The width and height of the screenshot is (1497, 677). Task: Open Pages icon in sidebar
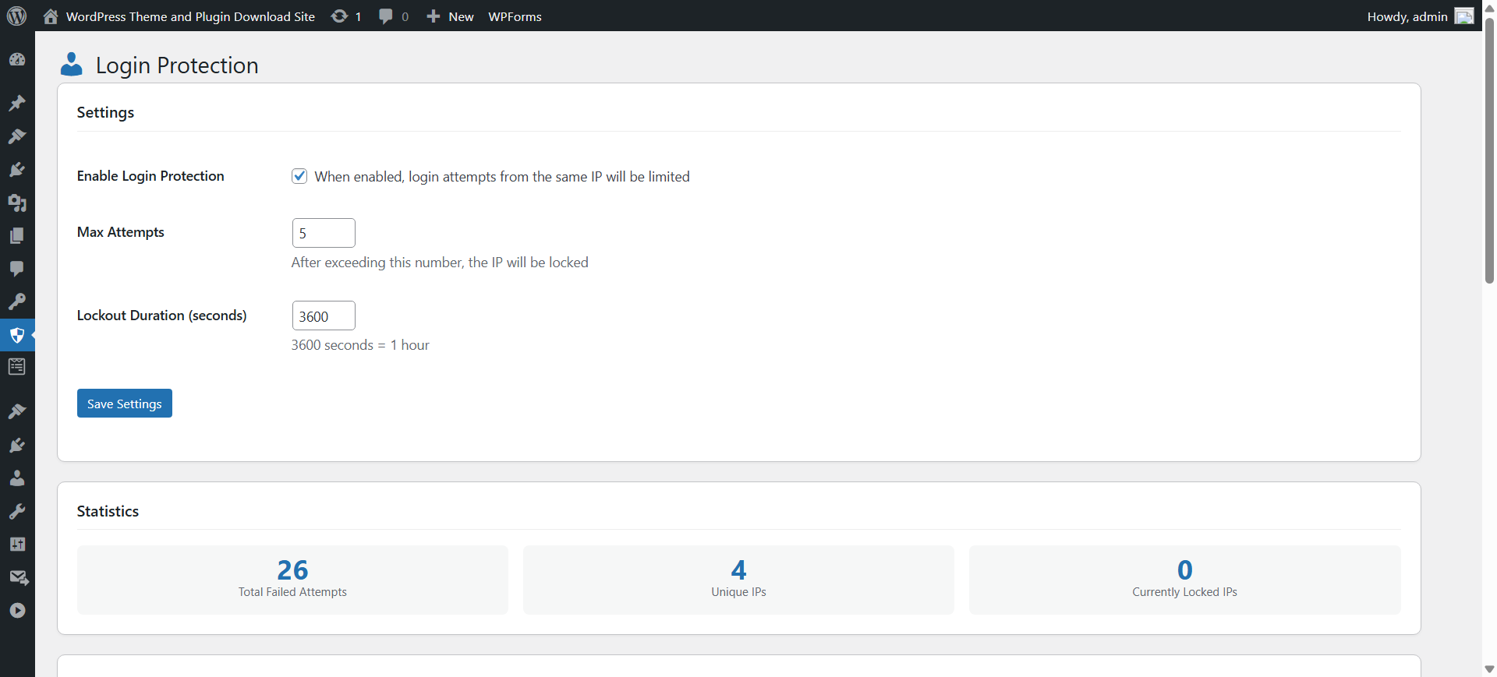pyautogui.click(x=17, y=235)
